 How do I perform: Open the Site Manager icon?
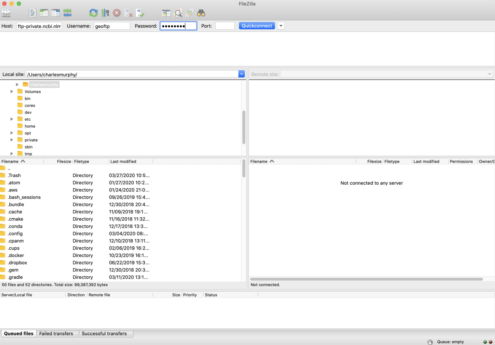6,13
